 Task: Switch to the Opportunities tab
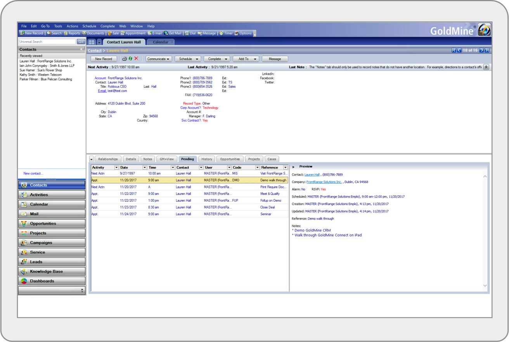point(230,159)
